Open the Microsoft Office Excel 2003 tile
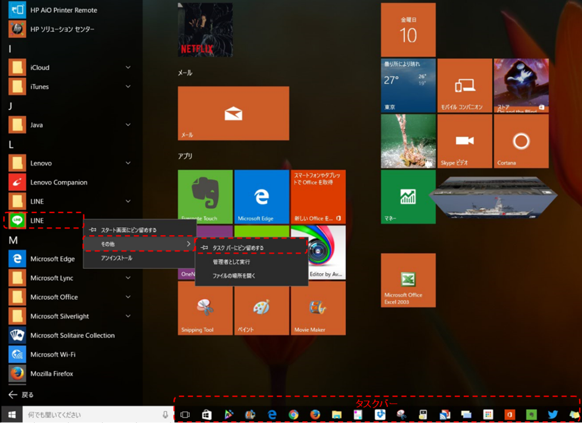Screen dimensions: 582x423 [x=408, y=280]
